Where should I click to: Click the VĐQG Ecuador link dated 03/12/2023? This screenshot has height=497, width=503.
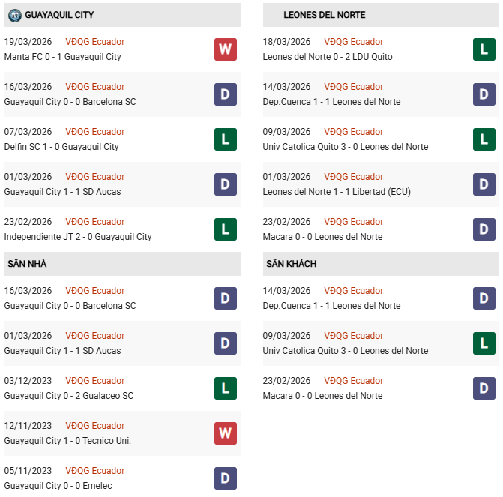pos(95,381)
